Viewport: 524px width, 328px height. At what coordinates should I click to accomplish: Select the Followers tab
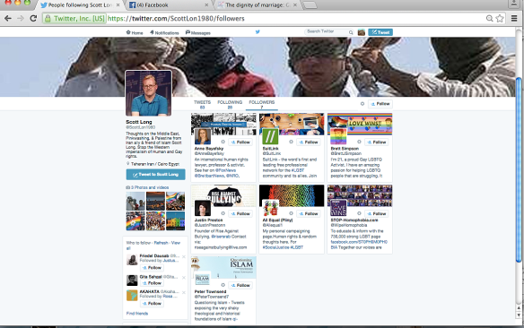[x=262, y=105]
